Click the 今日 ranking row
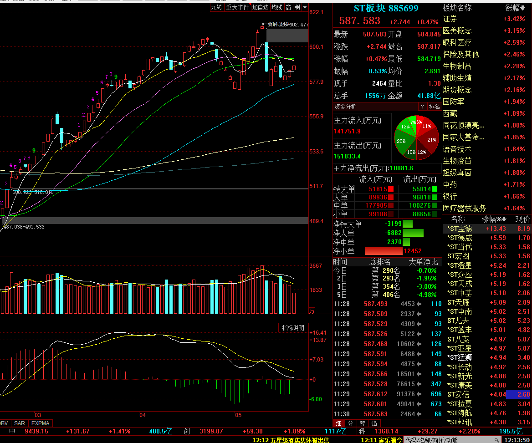This screenshot has width=532, height=443. [x=388, y=271]
